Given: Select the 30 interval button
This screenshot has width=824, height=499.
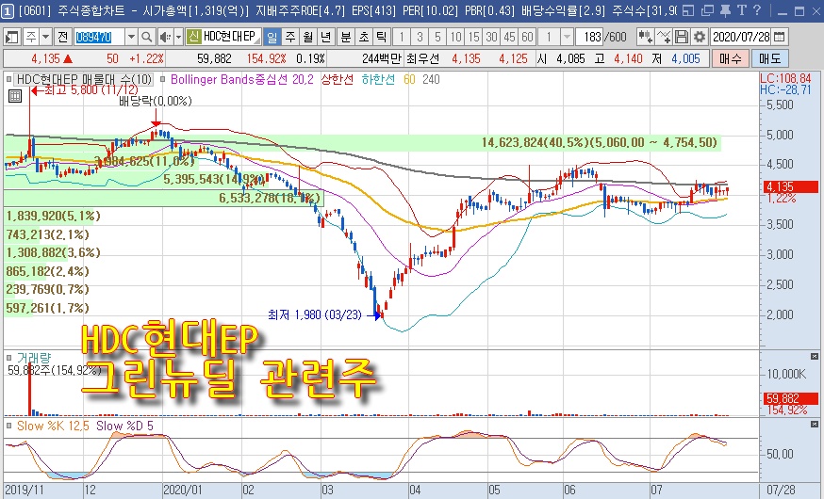Looking at the screenshot, I should point(491,37).
